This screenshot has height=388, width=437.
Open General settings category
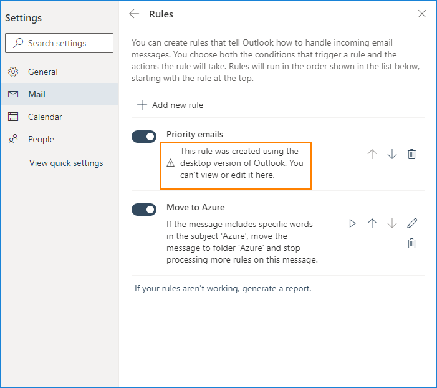pos(42,72)
